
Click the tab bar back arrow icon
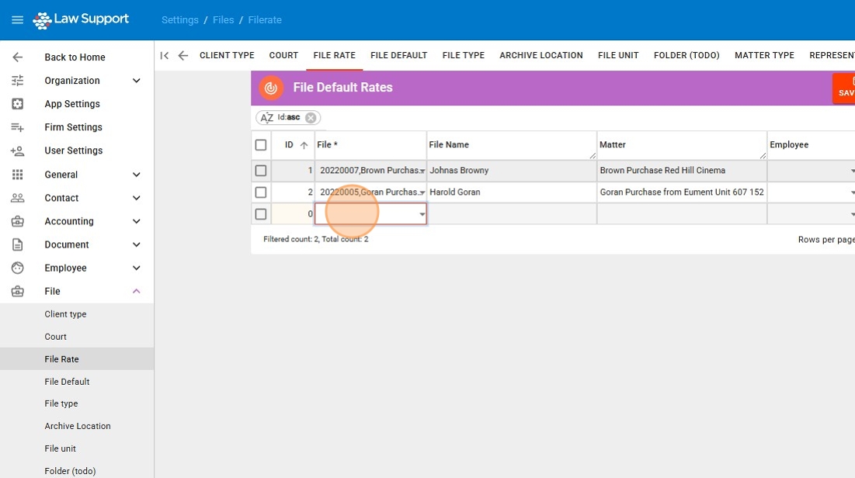pyautogui.click(x=183, y=55)
